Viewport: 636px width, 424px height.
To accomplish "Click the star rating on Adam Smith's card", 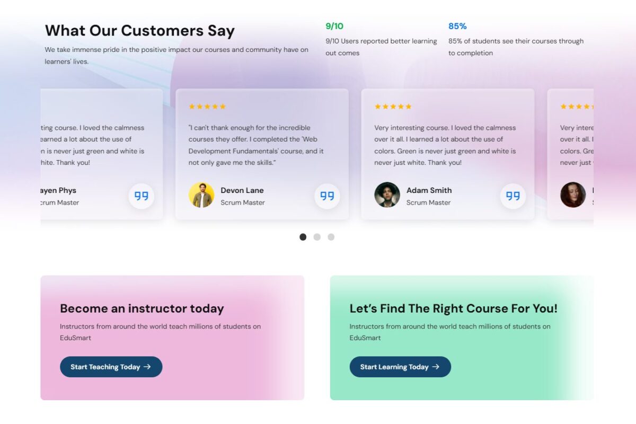I will 393,107.
